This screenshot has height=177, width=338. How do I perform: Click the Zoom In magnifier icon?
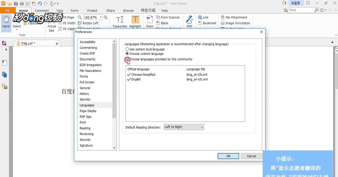[106, 17]
